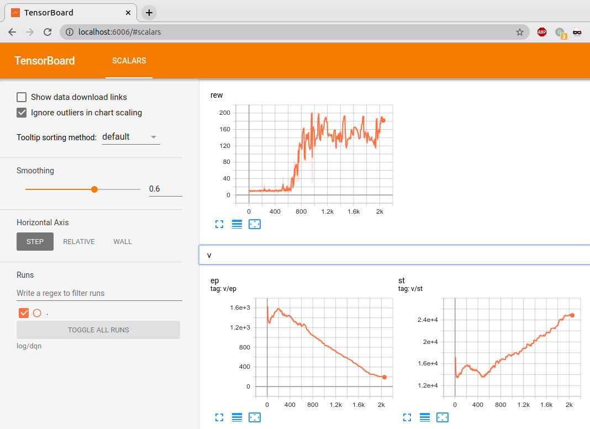Focus the localhost:6006 address bar
Screen dimensions: 590x429
294,32
